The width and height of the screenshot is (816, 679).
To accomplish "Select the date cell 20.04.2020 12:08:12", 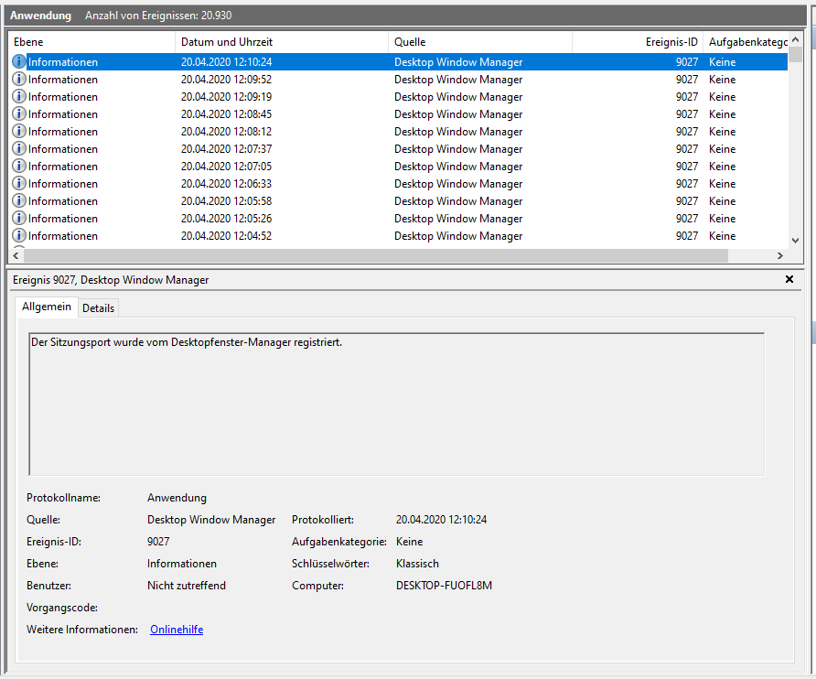I will (x=226, y=132).
